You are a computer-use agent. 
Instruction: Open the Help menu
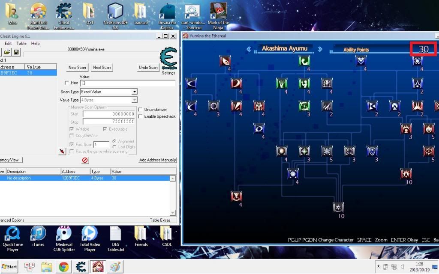click(x=35, y=43)
